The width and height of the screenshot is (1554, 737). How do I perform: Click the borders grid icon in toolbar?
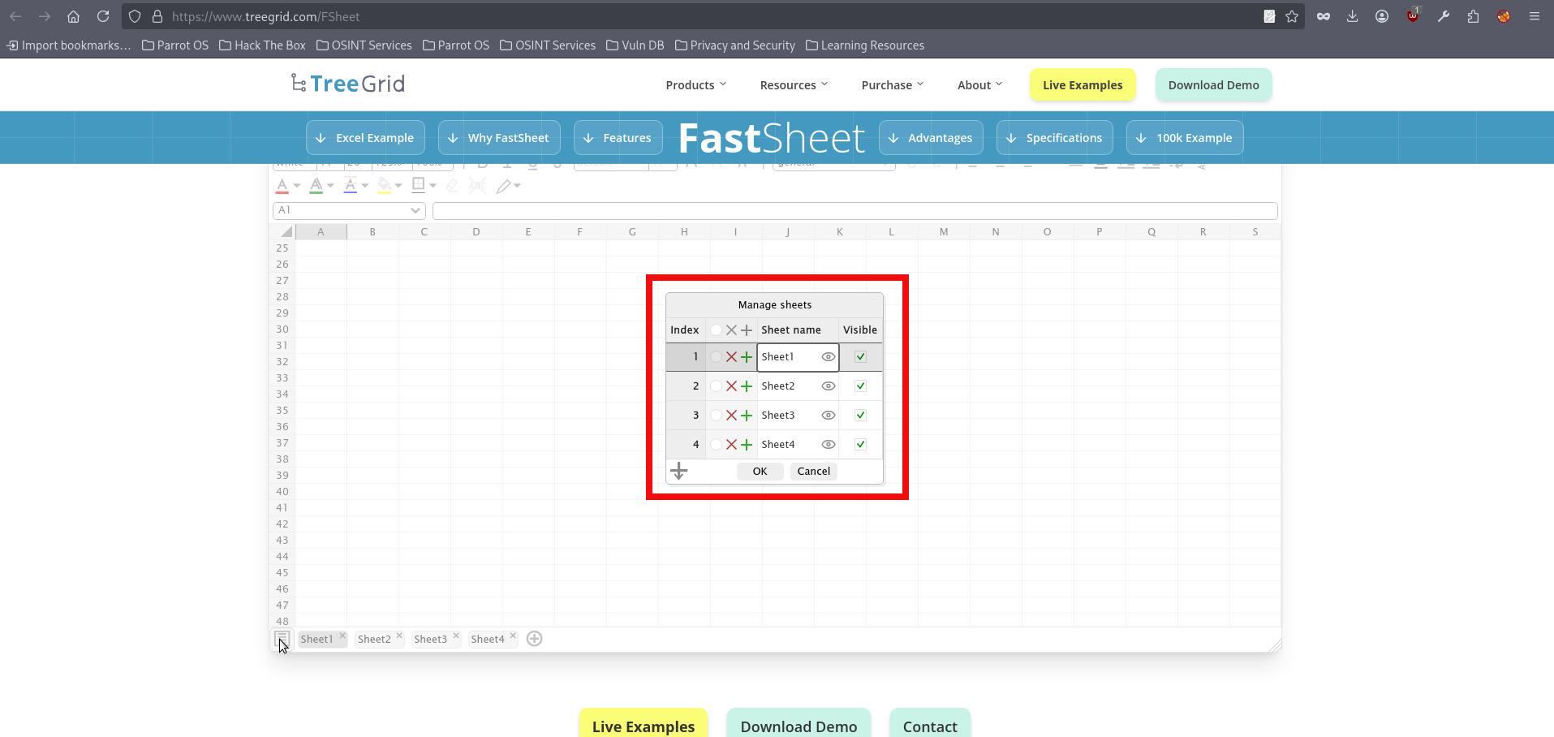click(x=418, y=185)
